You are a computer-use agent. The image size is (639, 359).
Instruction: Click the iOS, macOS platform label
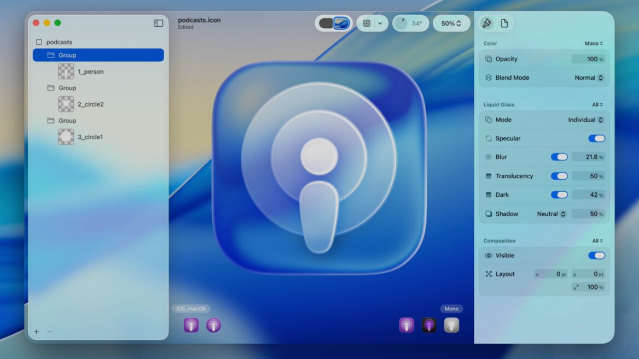(190, 308)
